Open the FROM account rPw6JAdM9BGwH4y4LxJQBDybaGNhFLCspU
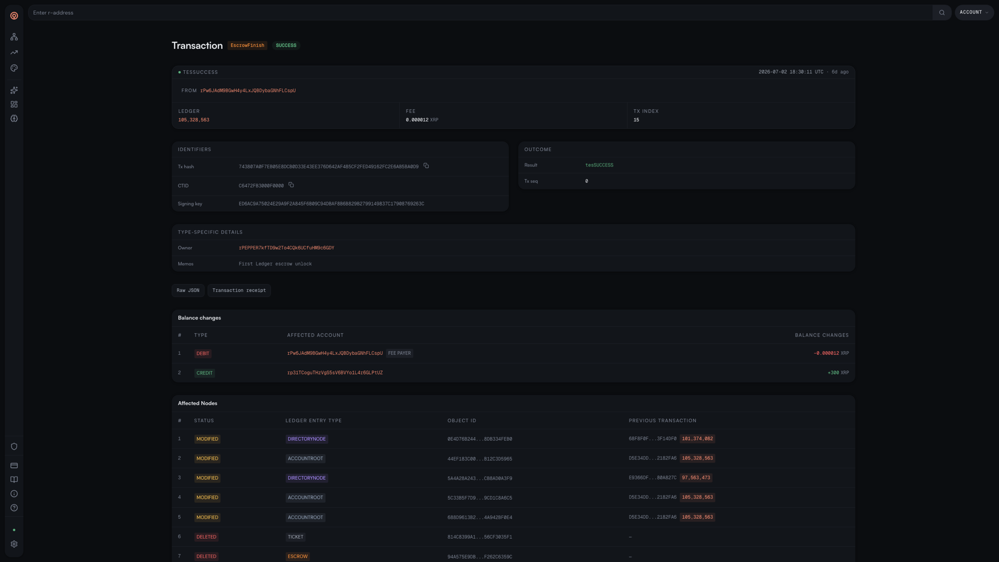The image size is (999, 562). coord(248,91)
